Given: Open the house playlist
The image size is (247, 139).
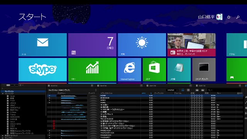Looking at the screenshot, I should point(12,96).
